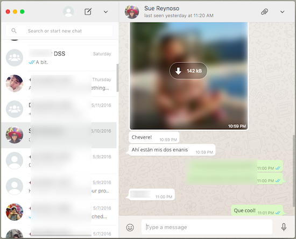Click the Search or start new chat field
The image size is (296, 239).
point(59,31)
